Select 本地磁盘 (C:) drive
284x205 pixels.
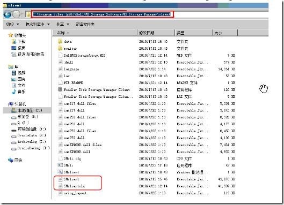[x=27, y=110]
